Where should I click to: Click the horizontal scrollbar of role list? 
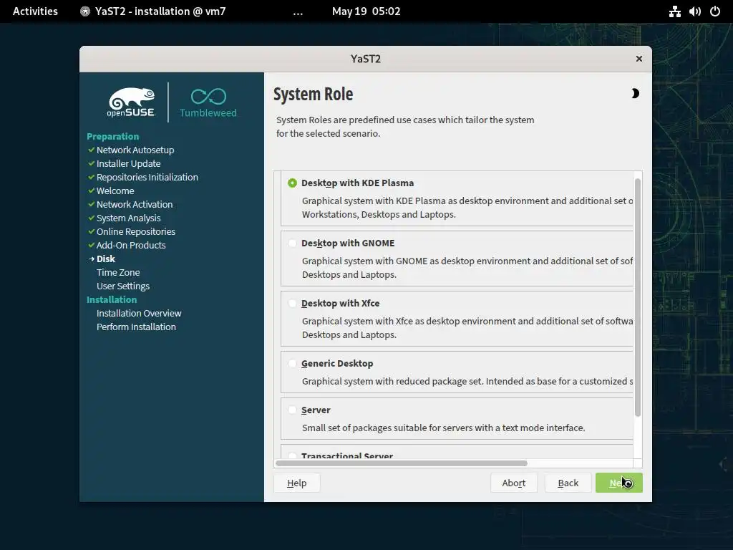[x=402, y=463]
